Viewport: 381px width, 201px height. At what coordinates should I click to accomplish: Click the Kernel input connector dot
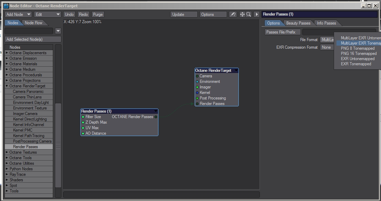(197, 93)
